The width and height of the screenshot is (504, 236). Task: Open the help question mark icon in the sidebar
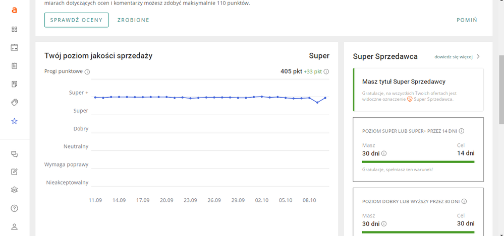[x=14, y=208]
